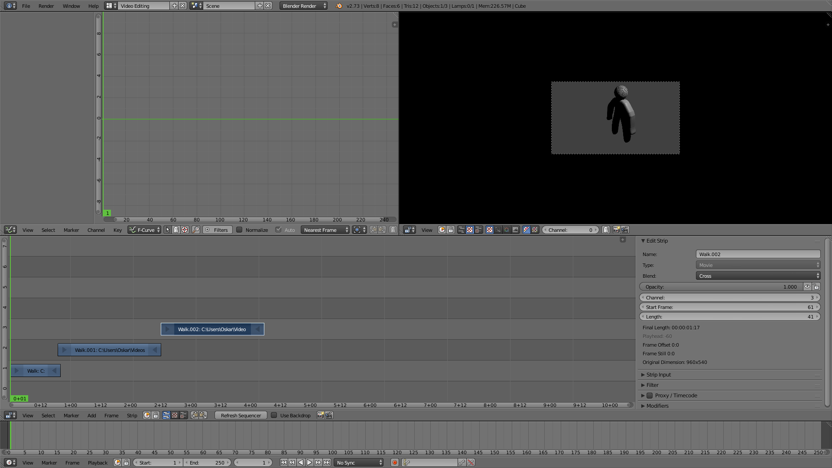Click the lock icon beside the Opacity field

816,286
